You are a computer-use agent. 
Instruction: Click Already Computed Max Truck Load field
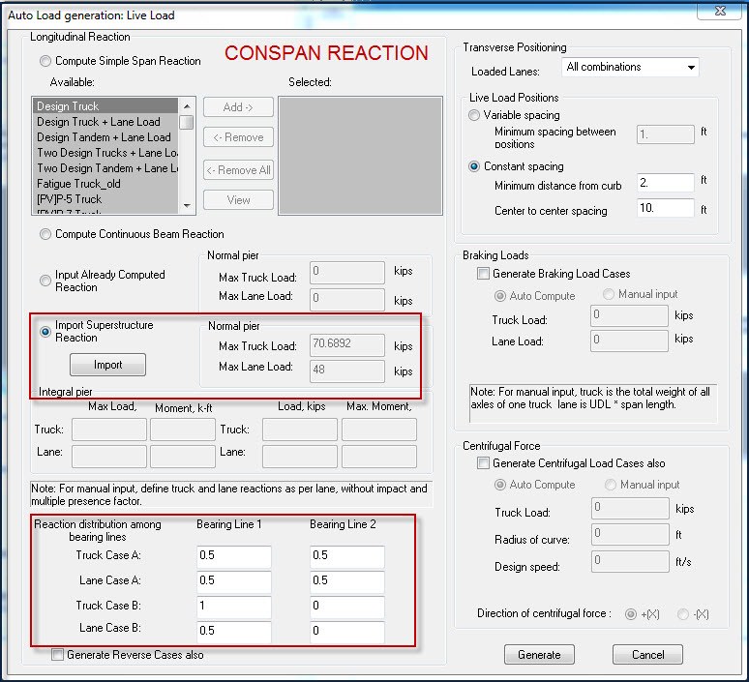(x=347, y=272)
